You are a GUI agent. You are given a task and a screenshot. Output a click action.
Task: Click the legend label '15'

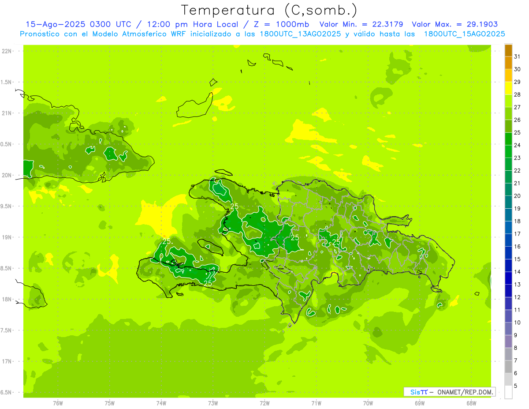click(518, 259)
